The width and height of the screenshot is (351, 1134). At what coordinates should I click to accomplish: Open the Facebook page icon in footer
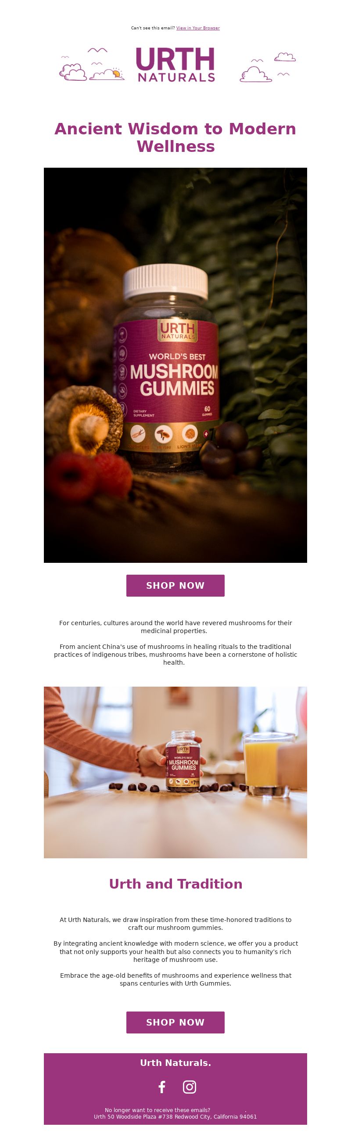[162, 1087]
